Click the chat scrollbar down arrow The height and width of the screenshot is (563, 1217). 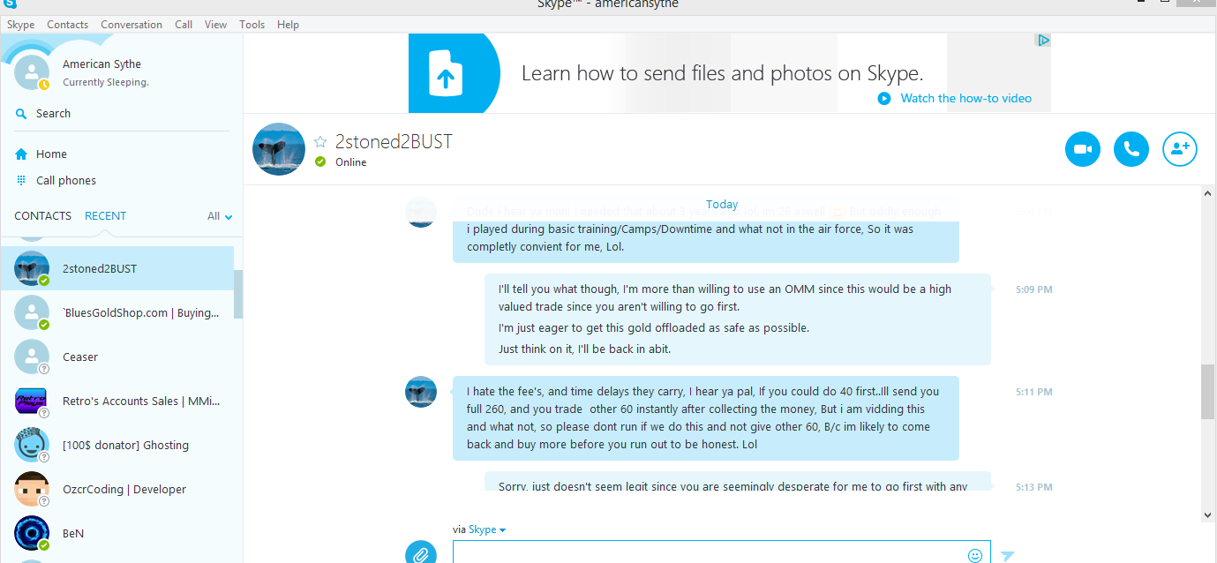pos(1207,514)
